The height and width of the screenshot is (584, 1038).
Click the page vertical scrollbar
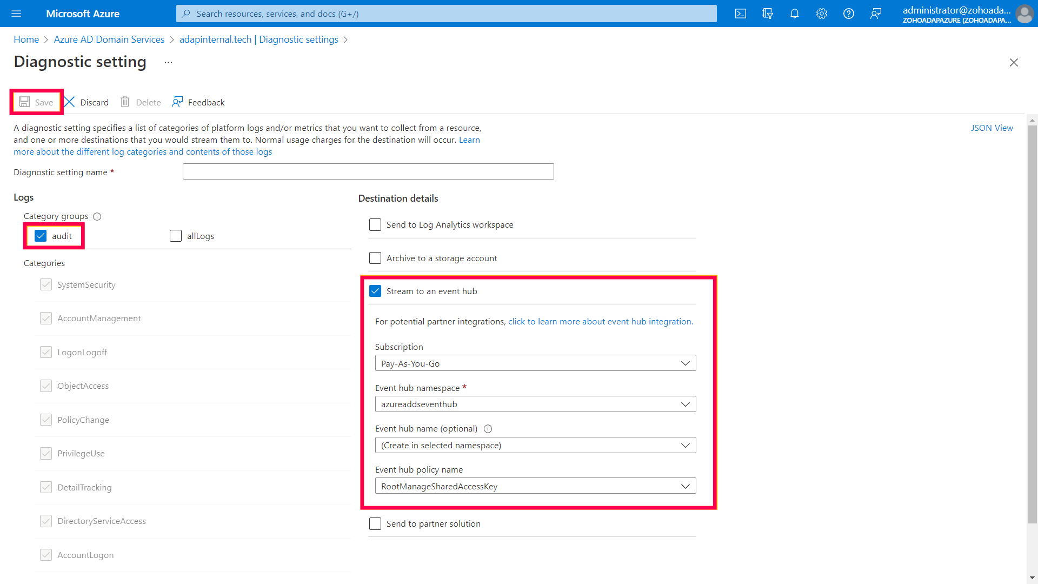(1032, 324)
